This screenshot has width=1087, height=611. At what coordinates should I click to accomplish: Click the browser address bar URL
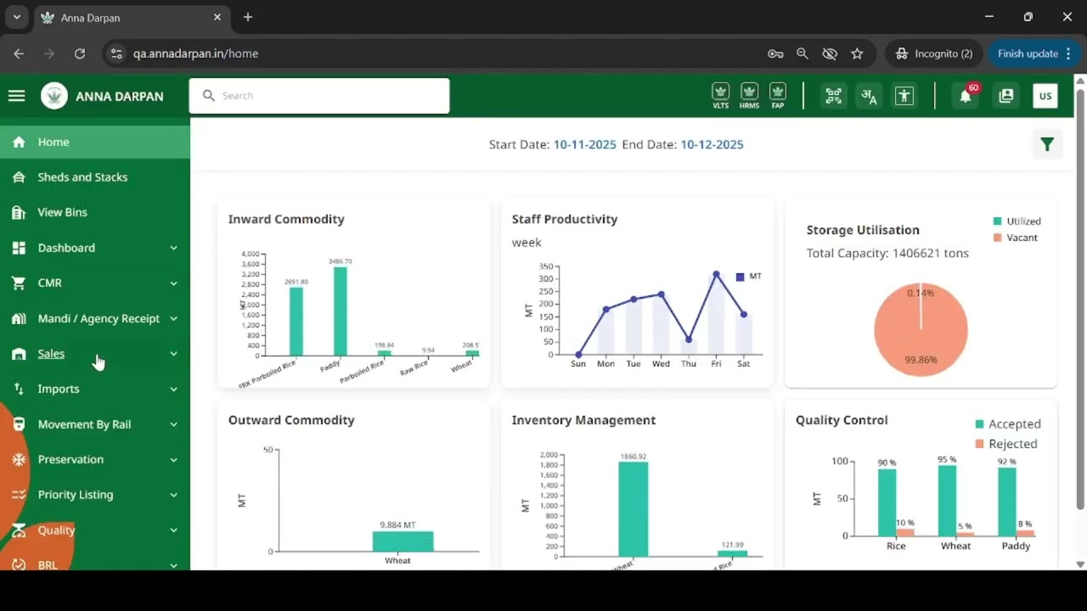coord(195,53)
